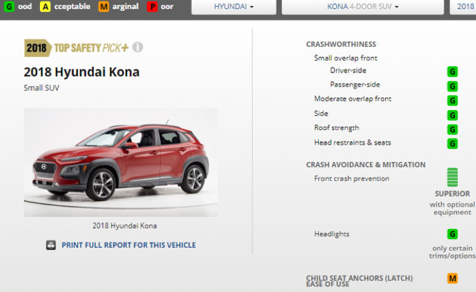The image size is (476, 292).
Task: Click Moderate overlap front G rating icon
Action: click(x=453, y=101)
